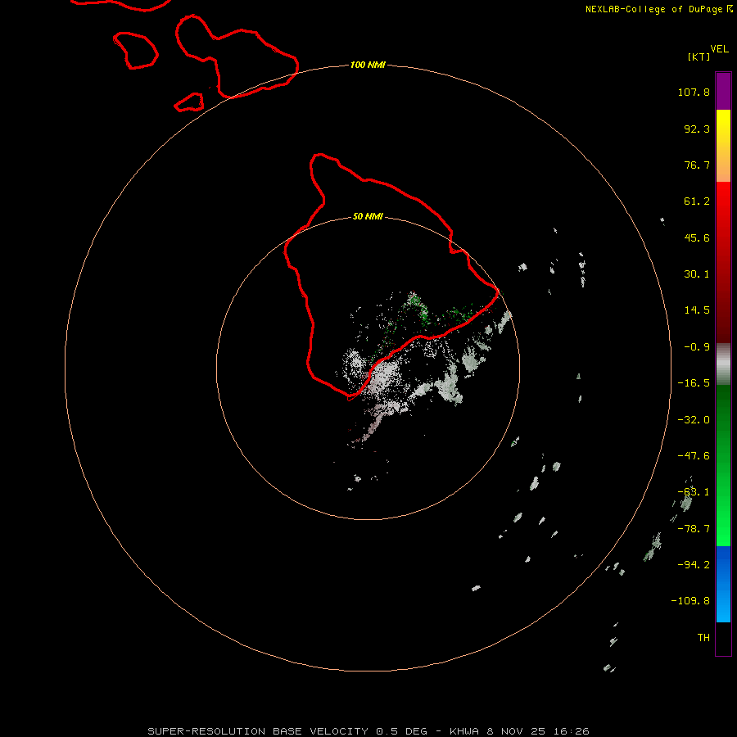Click the blue segment of the velocity color bar
Screen dimensions: 737x737
723,584
